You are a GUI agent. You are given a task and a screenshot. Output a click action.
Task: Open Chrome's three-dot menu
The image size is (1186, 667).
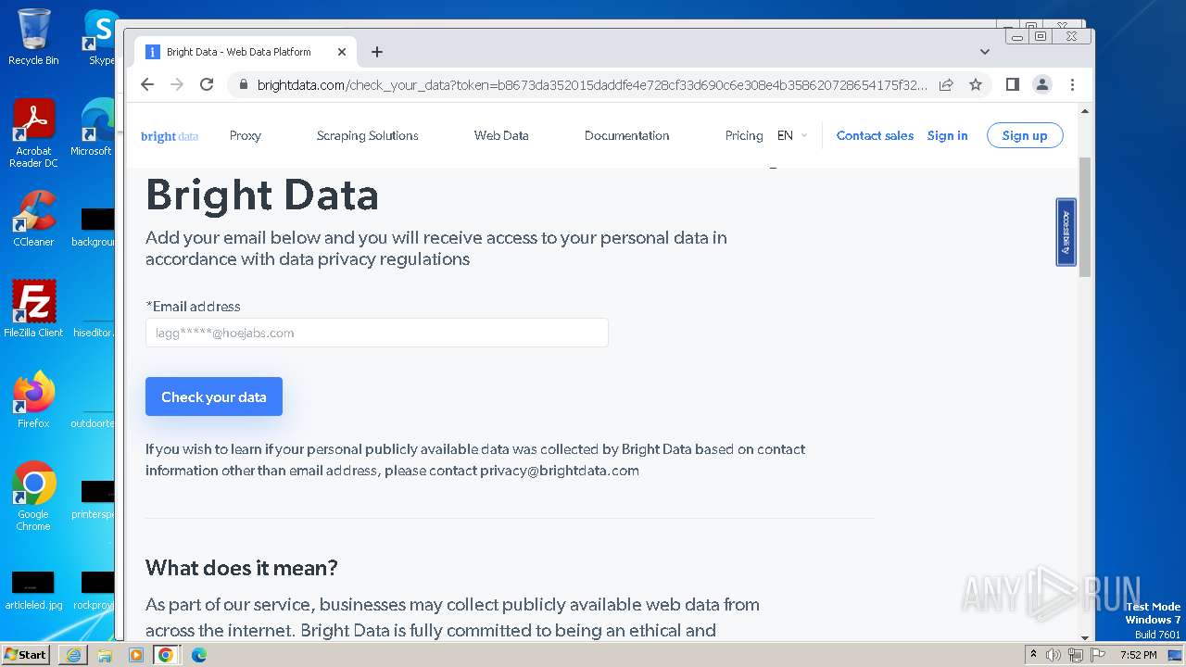tap(1072, 84)
